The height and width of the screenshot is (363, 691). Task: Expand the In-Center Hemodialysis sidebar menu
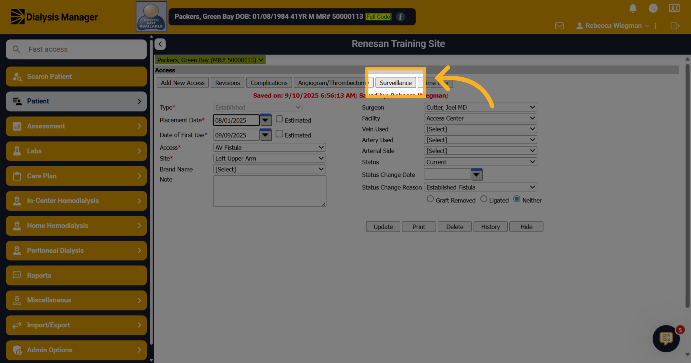pos(76,201)
